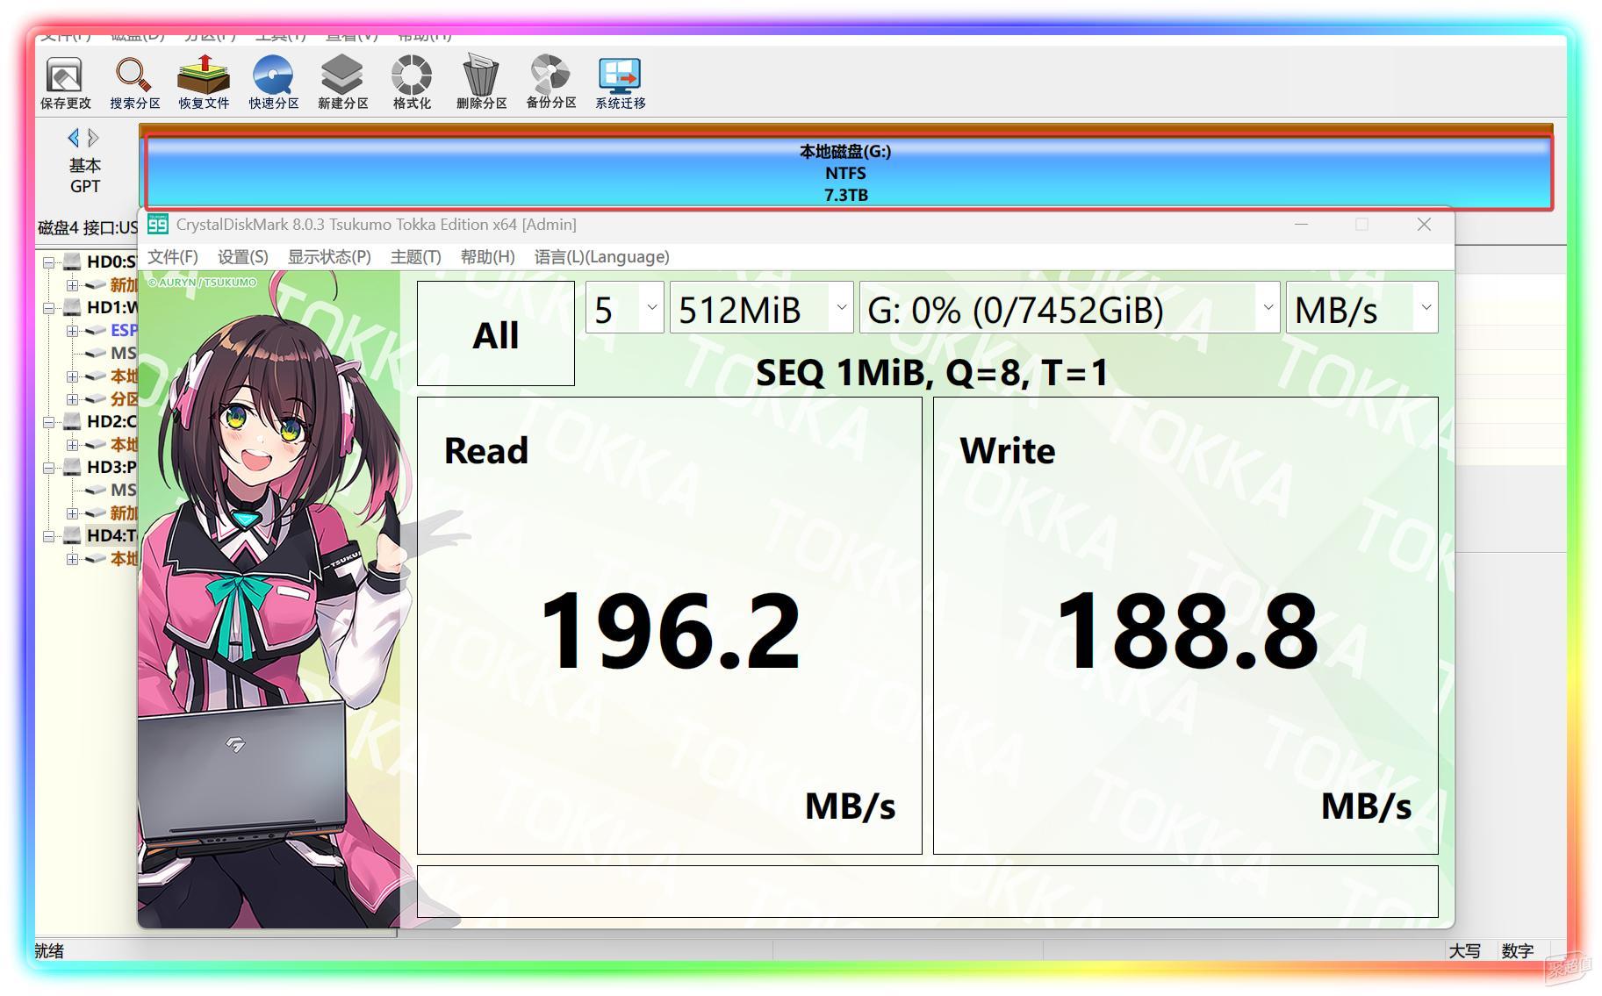Select the MS partition under HD1

(122, 353)
